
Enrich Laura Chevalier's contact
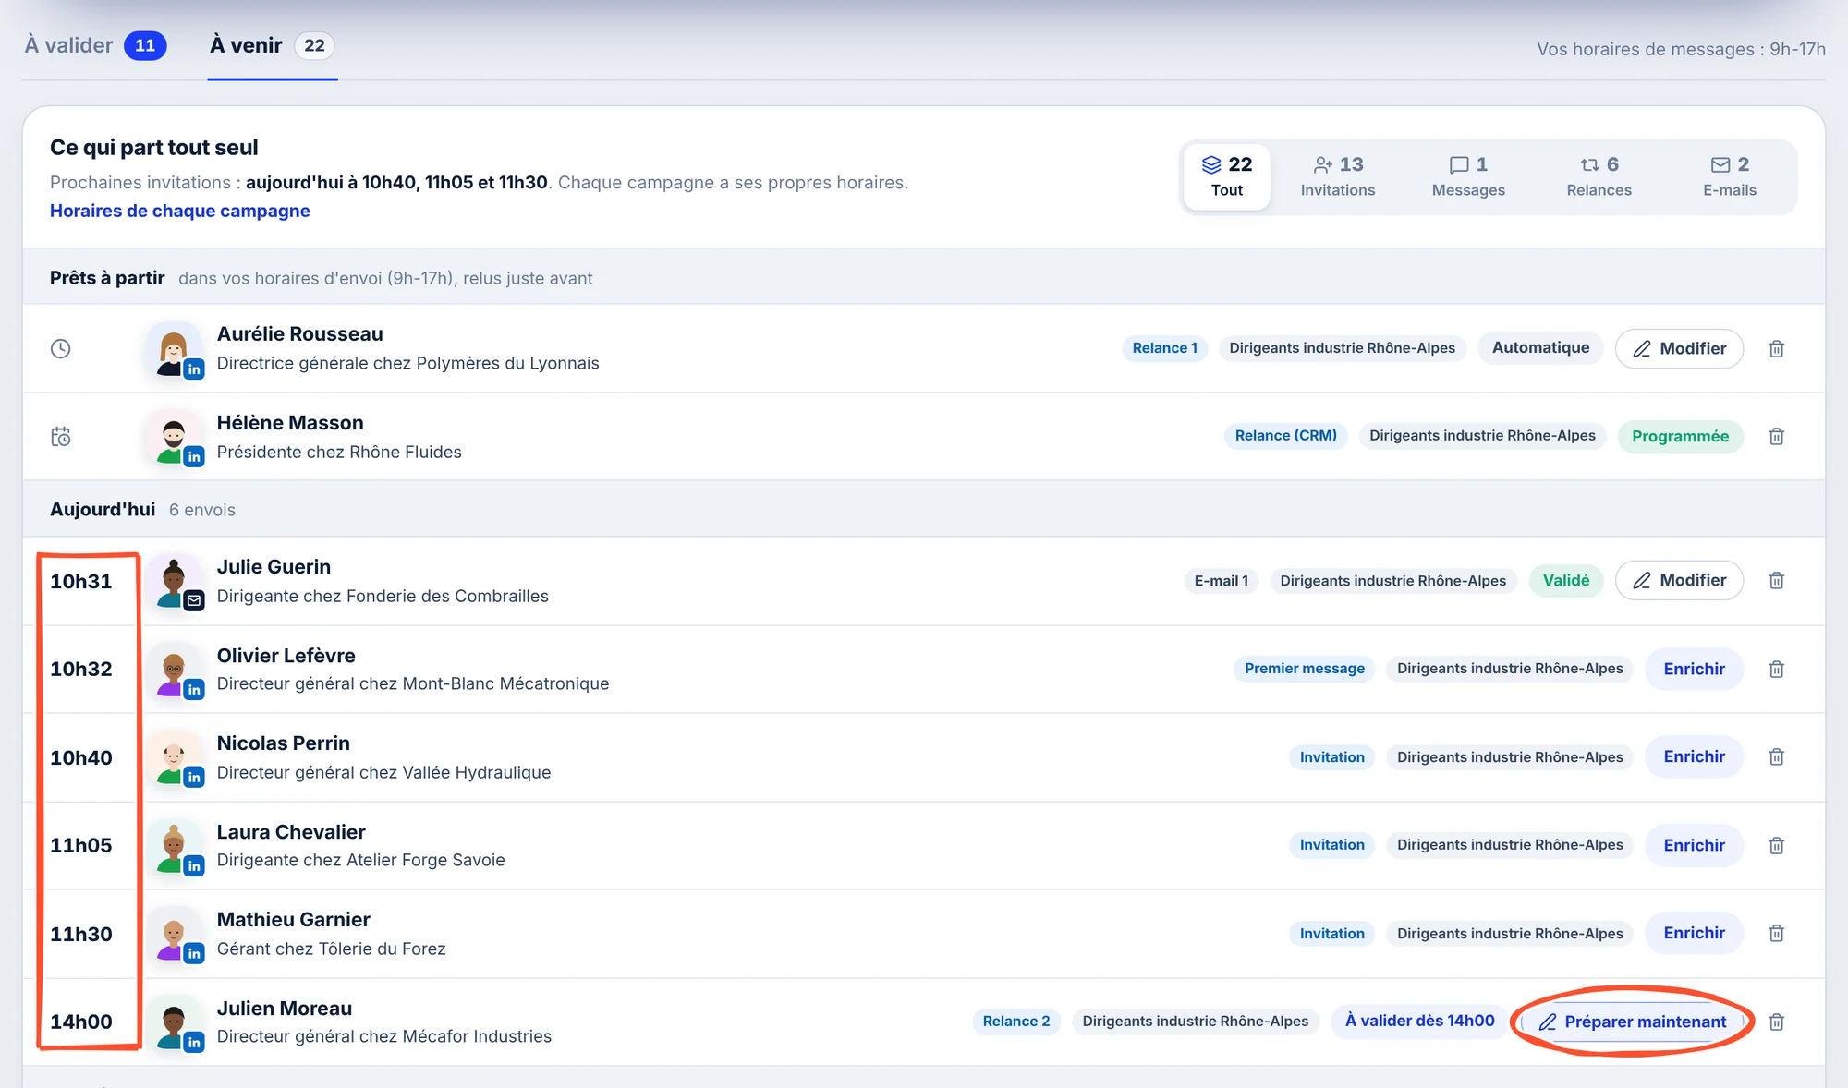1694,845
